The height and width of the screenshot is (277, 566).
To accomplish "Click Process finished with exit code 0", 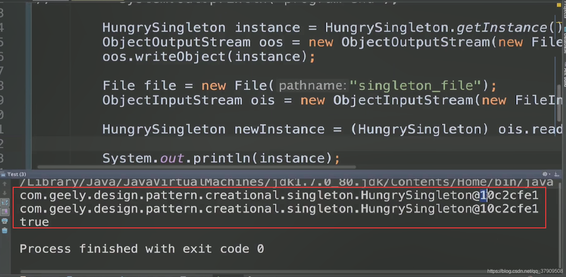I will [x=142, y=249].
